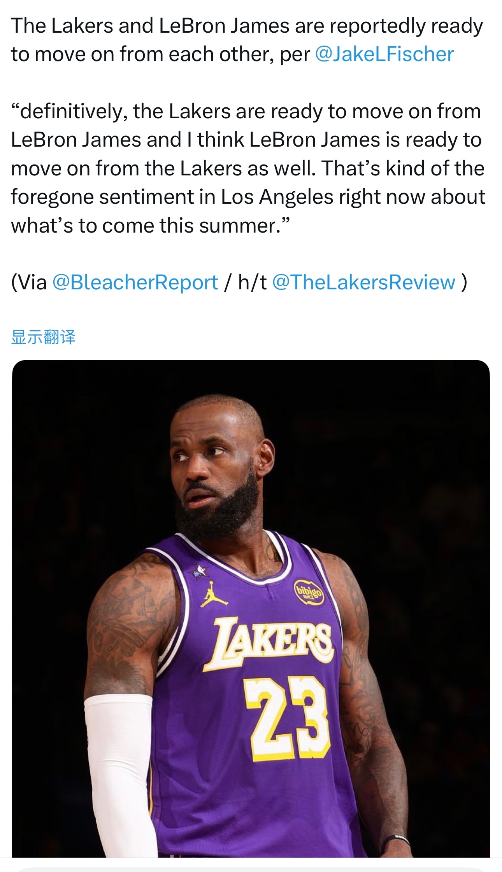The image size is (502, 872).
Task: Tap the Jordan Jumpman logo on jersey
Action: (x=213, y=594)
